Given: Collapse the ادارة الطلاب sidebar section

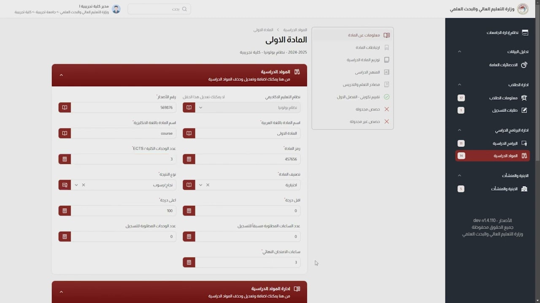Looking at the screenshot, I should [x=459, y=85].
